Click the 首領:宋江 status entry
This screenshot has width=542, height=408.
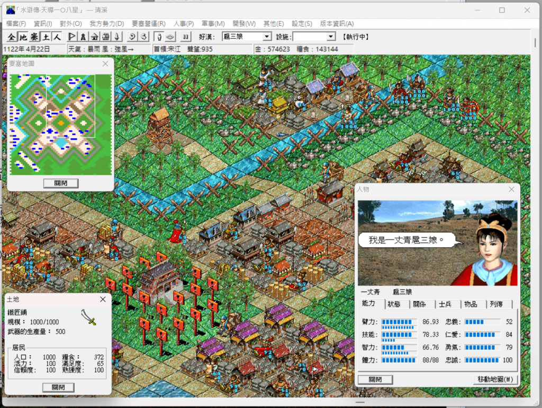click(167, 49)
